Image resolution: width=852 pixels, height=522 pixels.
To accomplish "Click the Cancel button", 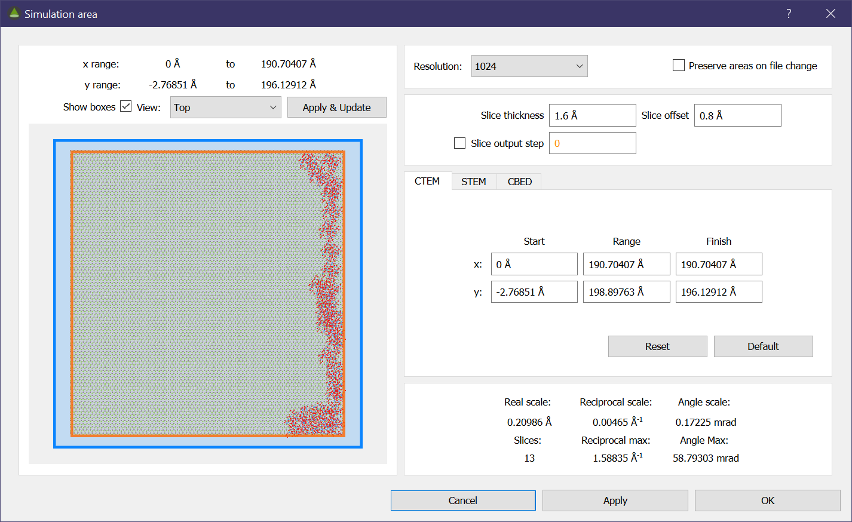I will click(x=463, y=500).
